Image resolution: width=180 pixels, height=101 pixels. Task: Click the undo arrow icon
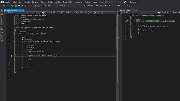coord(25,6)
